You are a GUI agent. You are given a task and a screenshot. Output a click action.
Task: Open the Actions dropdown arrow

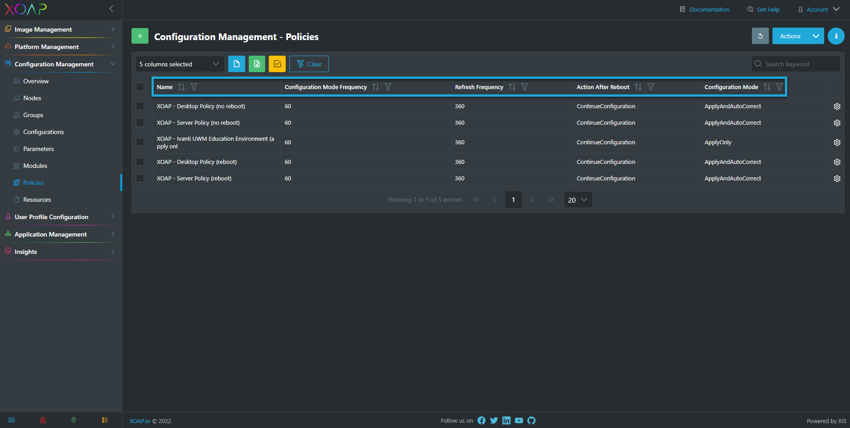click(x=816, y=36)
